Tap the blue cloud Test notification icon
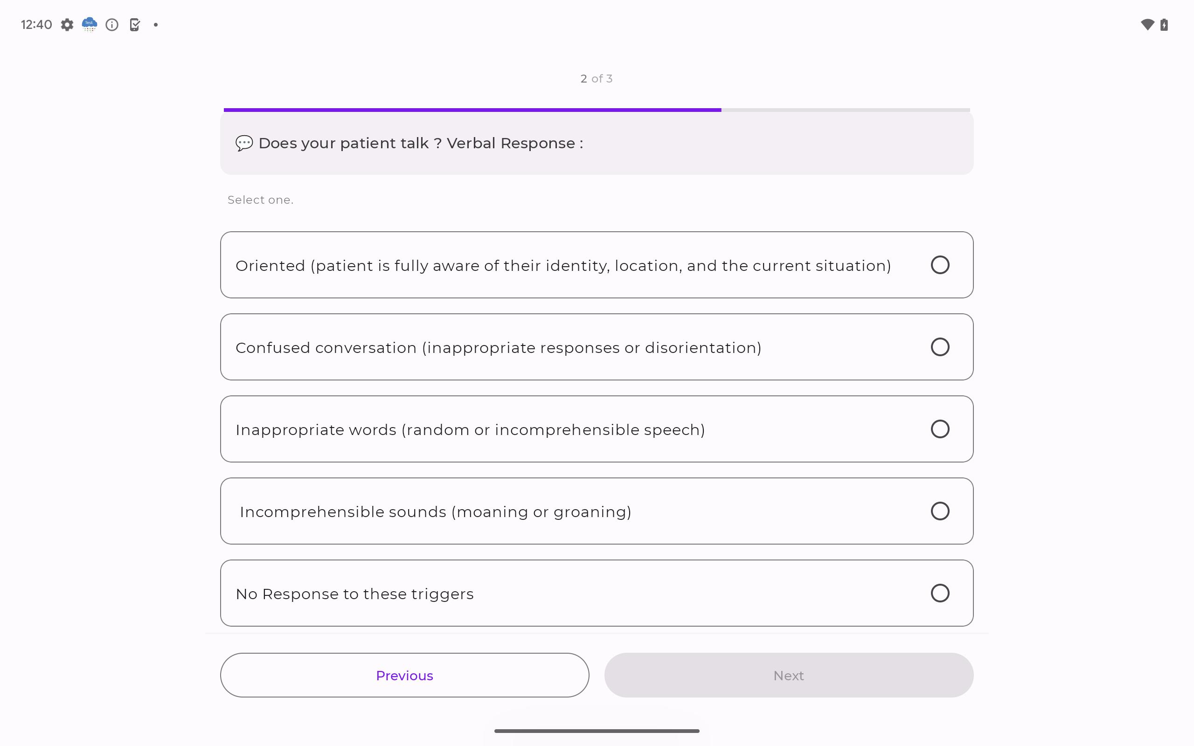 (x=89, y=25)
